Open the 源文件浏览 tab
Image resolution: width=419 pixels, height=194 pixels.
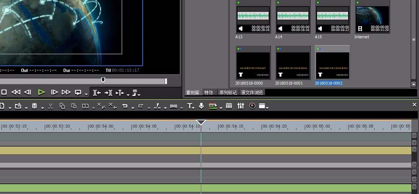252,93
